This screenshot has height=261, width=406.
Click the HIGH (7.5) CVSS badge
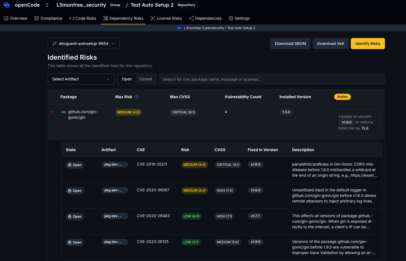pyautogui.click(x=225, y=191)
